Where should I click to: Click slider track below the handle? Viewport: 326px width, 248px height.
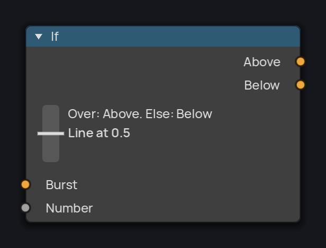click(51, 149)
